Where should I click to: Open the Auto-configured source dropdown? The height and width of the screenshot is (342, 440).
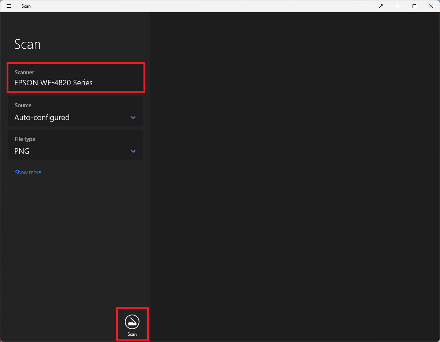75,112
